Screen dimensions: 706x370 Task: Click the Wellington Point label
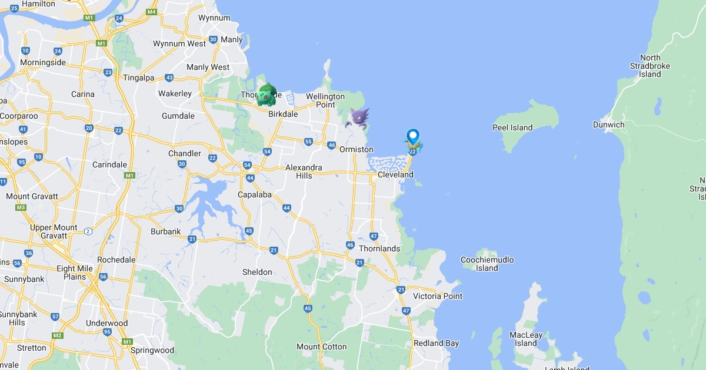(325, 100)
